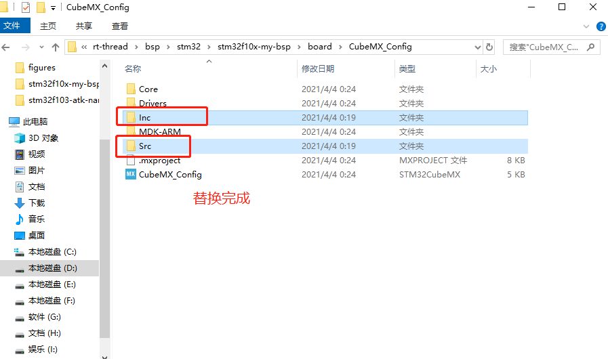Screen dimensions: 608x359
Task: Click bsp in the address path
Action: point(153,47)
